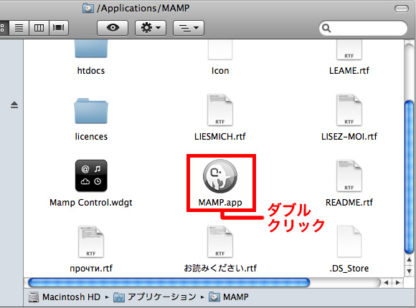Image resolution: width=416 pixels, height=308 pixels.
Task: Click the horizontal scrollbar thumb
Action: click(169, 282)
